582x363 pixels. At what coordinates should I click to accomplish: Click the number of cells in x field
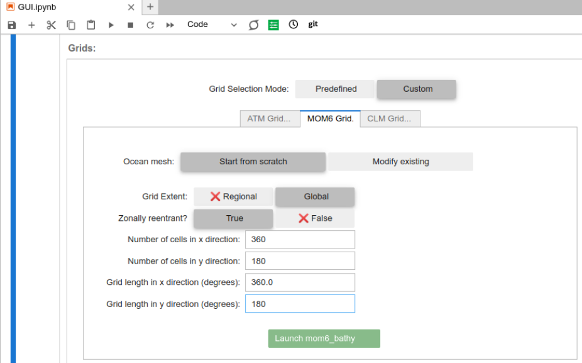(300, 240)
